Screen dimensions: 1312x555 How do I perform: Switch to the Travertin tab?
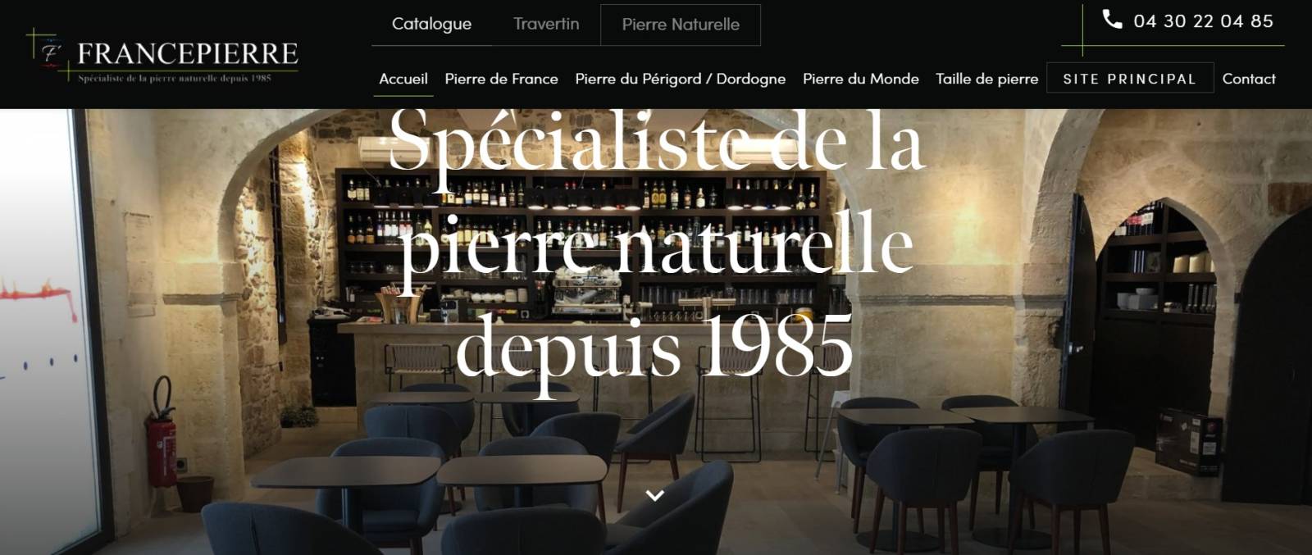click(546, 24)
